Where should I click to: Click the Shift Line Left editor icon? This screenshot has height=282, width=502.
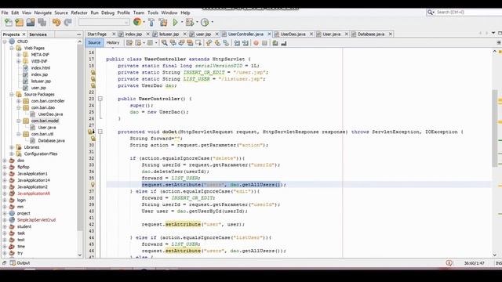point(237,43)
